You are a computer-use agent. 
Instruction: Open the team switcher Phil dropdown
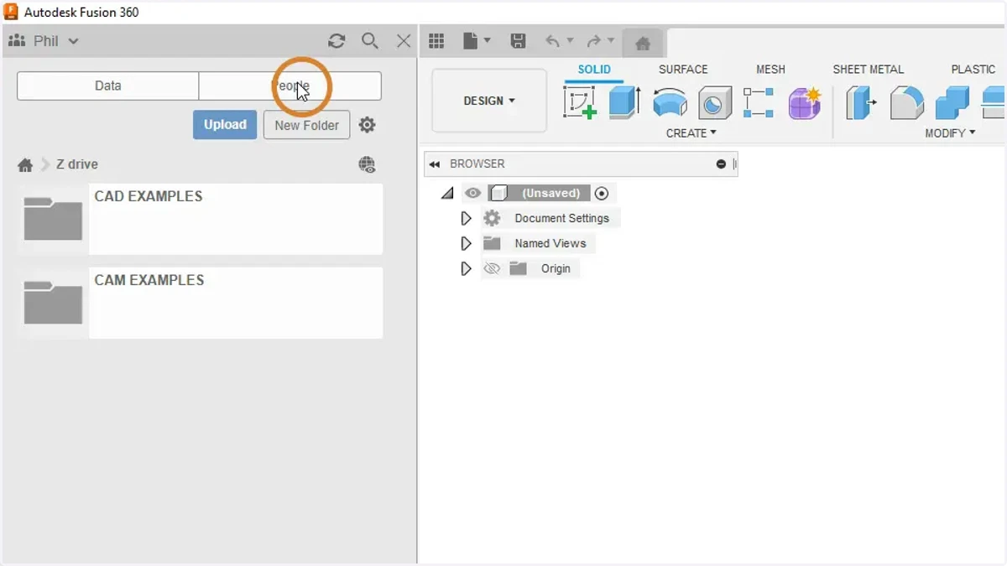43,41
